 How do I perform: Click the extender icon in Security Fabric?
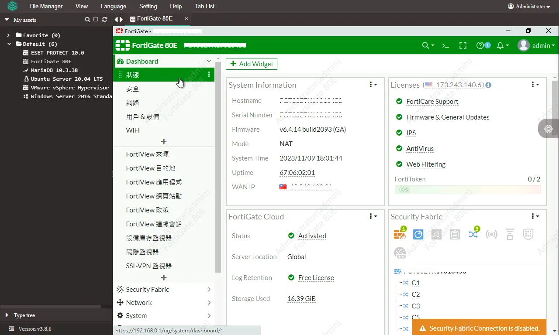(510, 234)
